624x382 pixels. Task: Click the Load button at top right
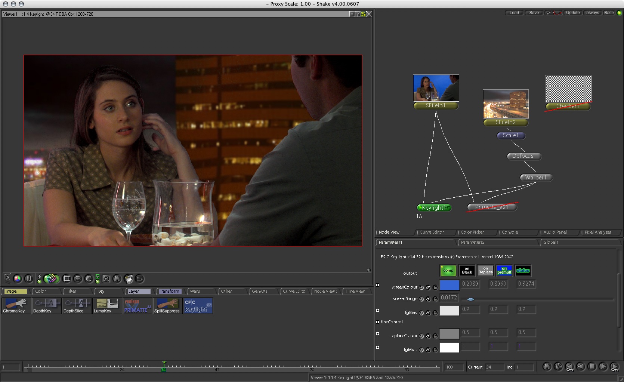[x=514, y=13]
